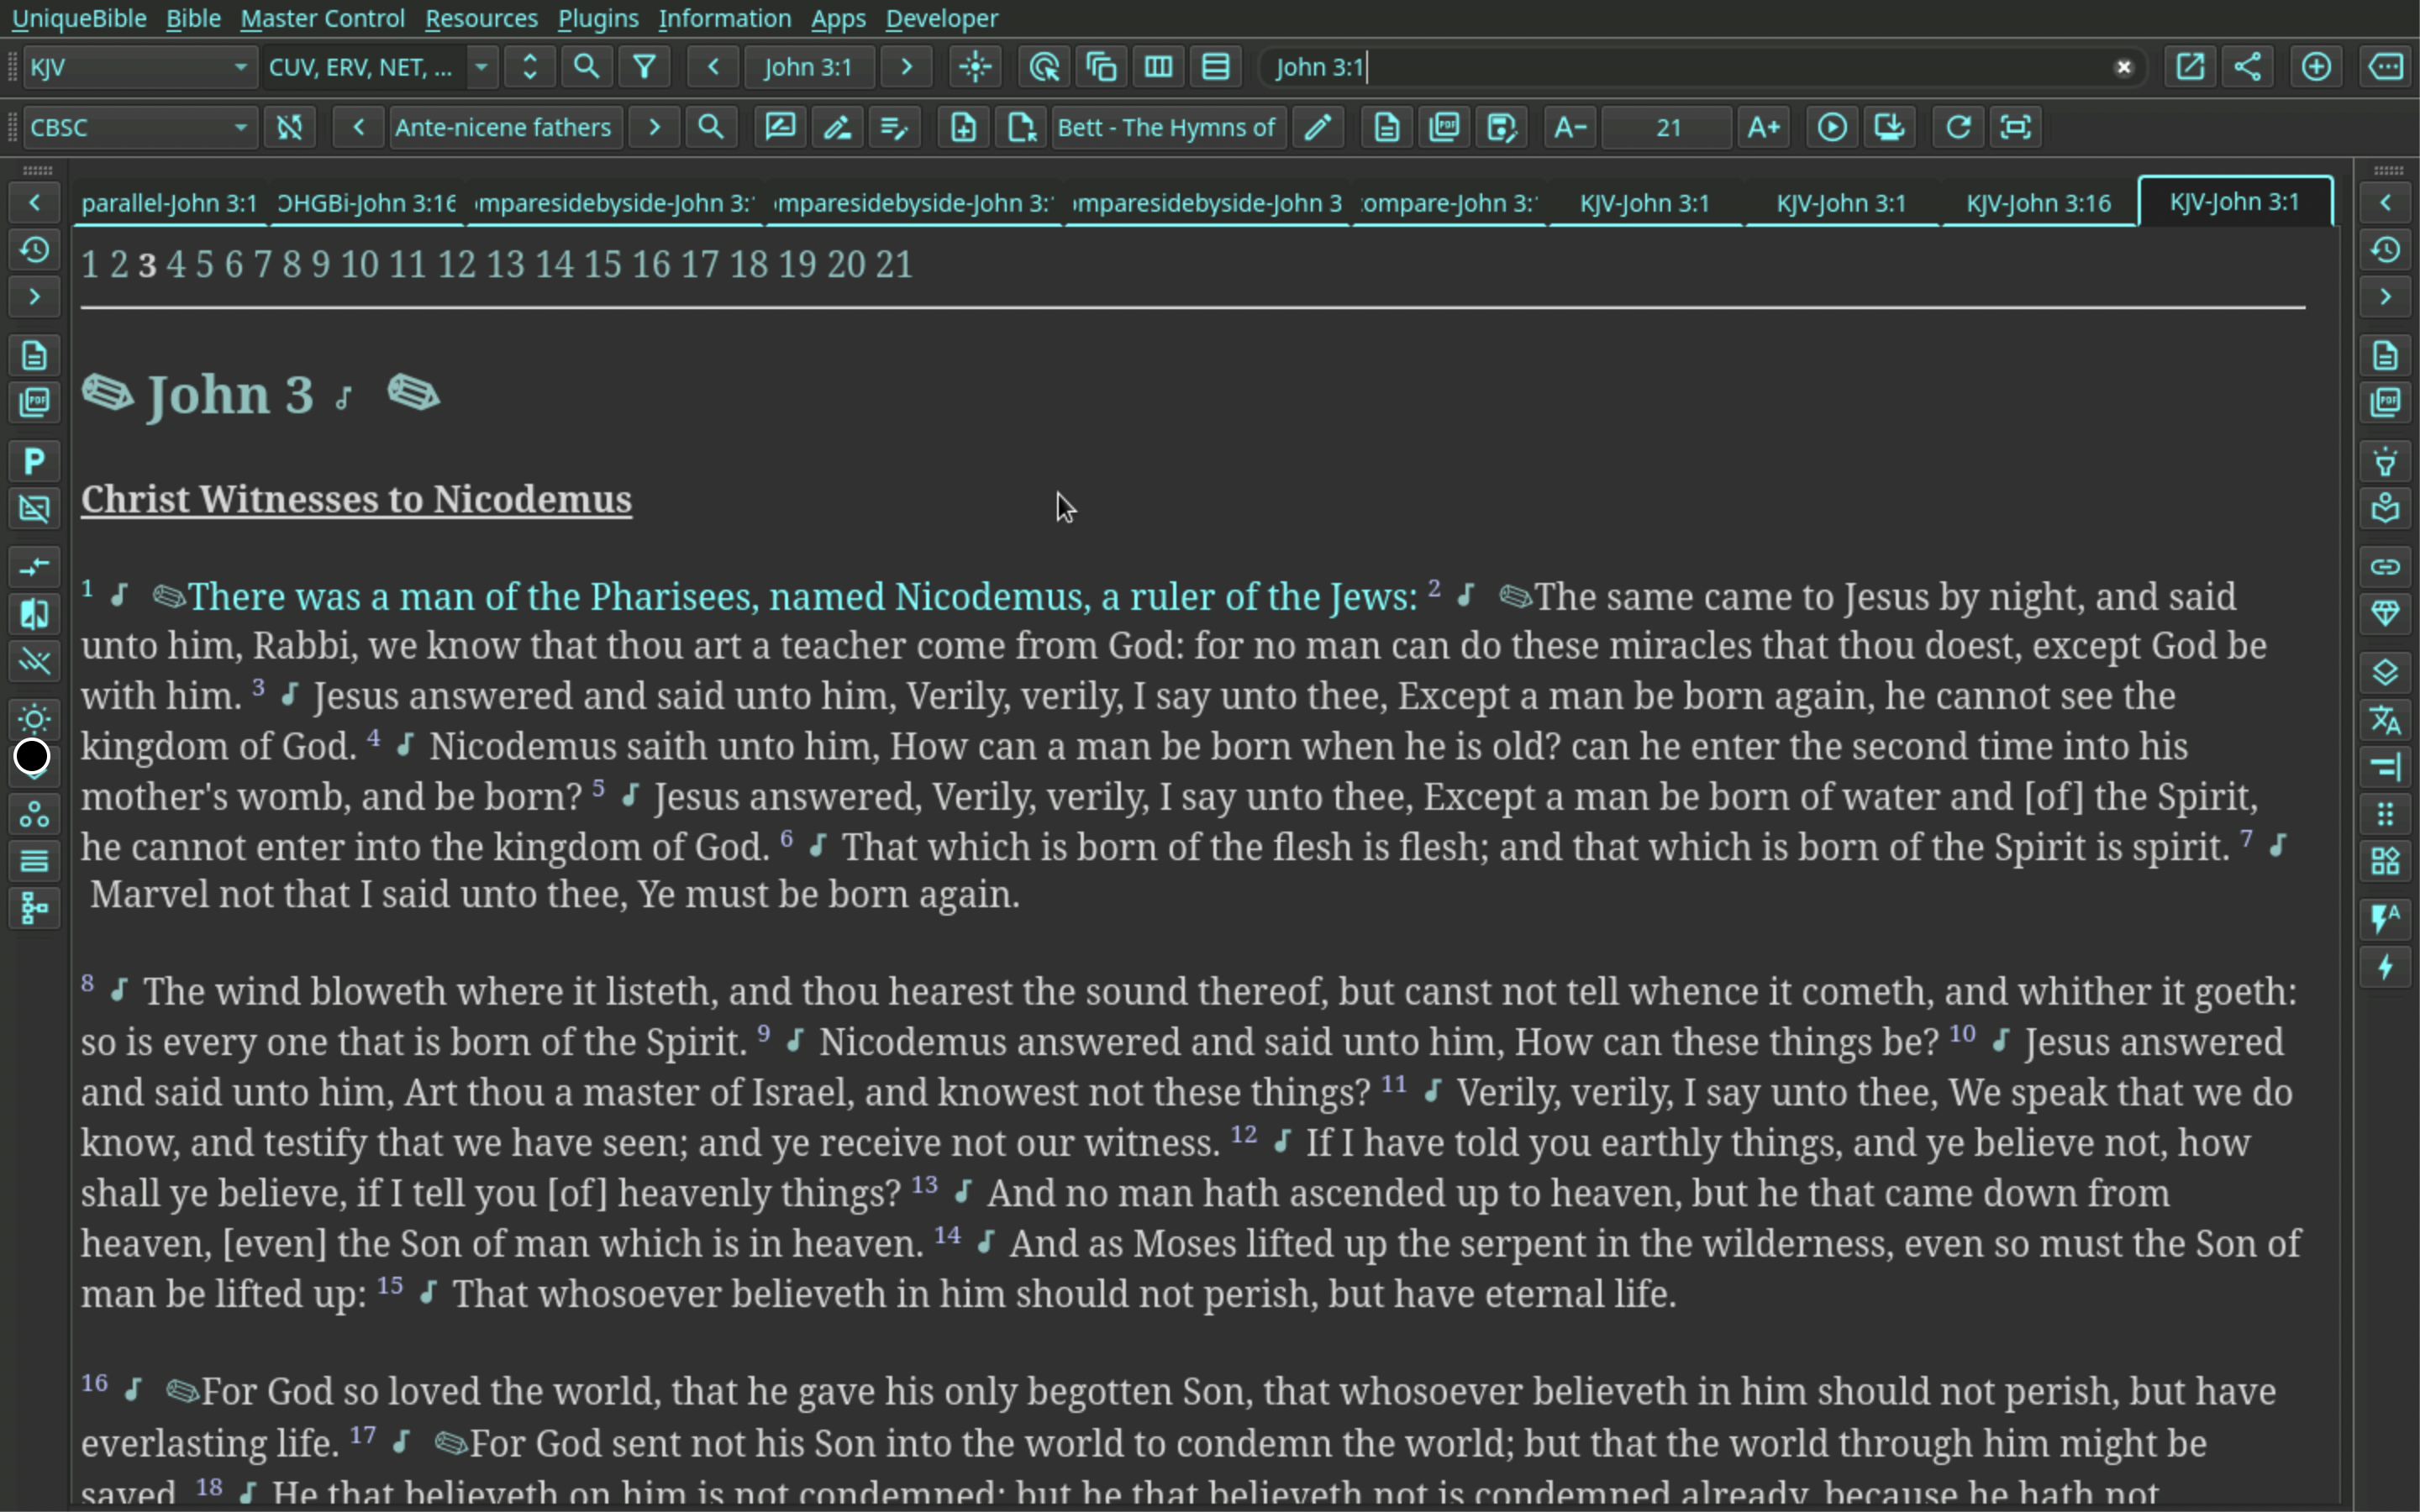
Task: Click the A- decrease font size button
Action: [1570, 127]
